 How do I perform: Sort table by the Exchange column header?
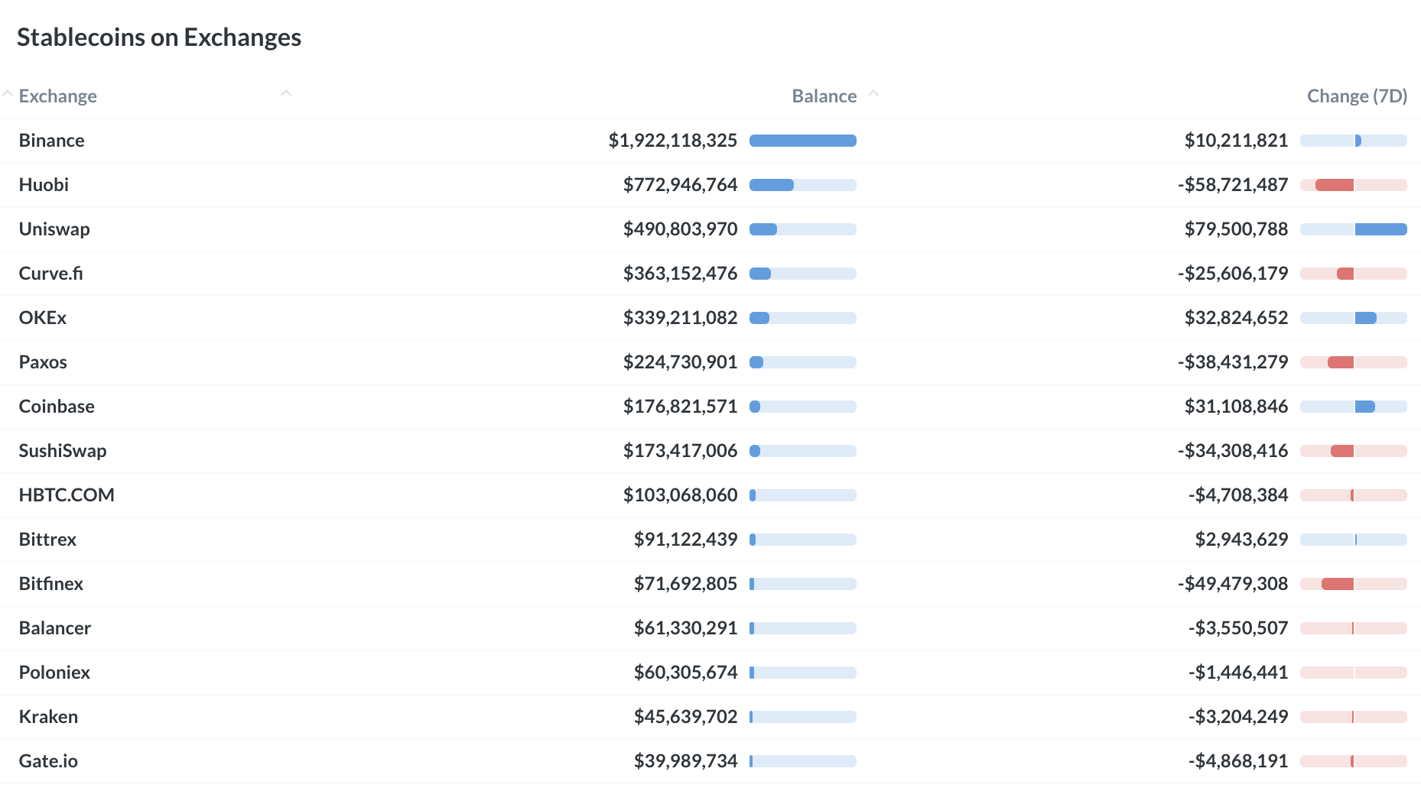[58, 96]
